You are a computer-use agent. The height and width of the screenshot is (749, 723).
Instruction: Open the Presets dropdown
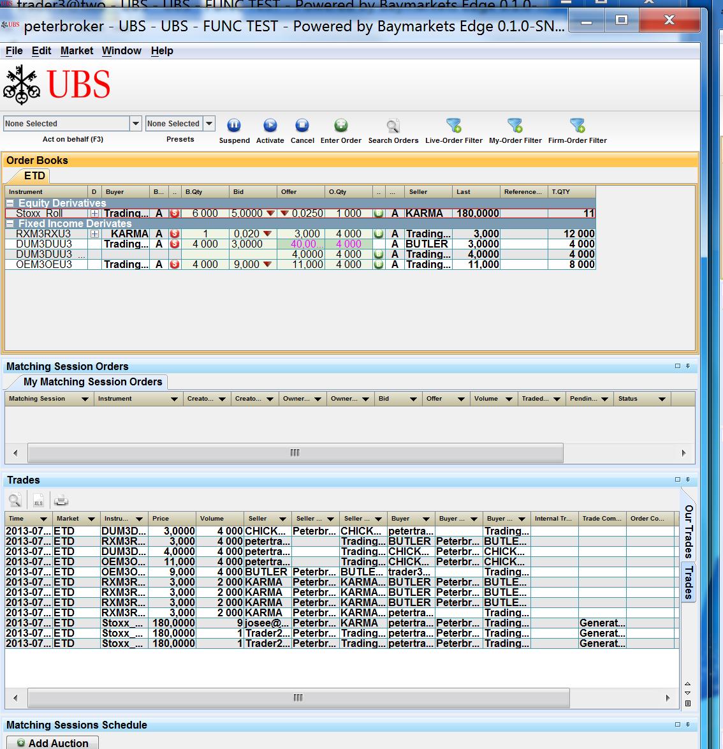pyautogui.click(x=209, y=123)
